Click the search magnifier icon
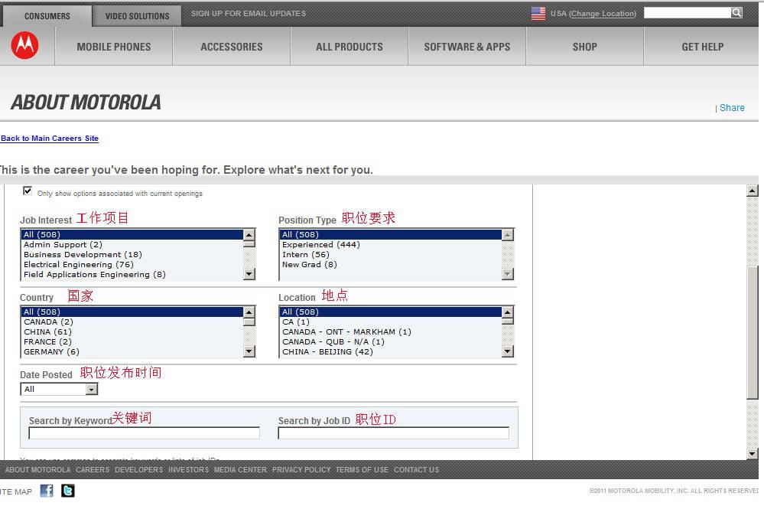 (736, 13)
